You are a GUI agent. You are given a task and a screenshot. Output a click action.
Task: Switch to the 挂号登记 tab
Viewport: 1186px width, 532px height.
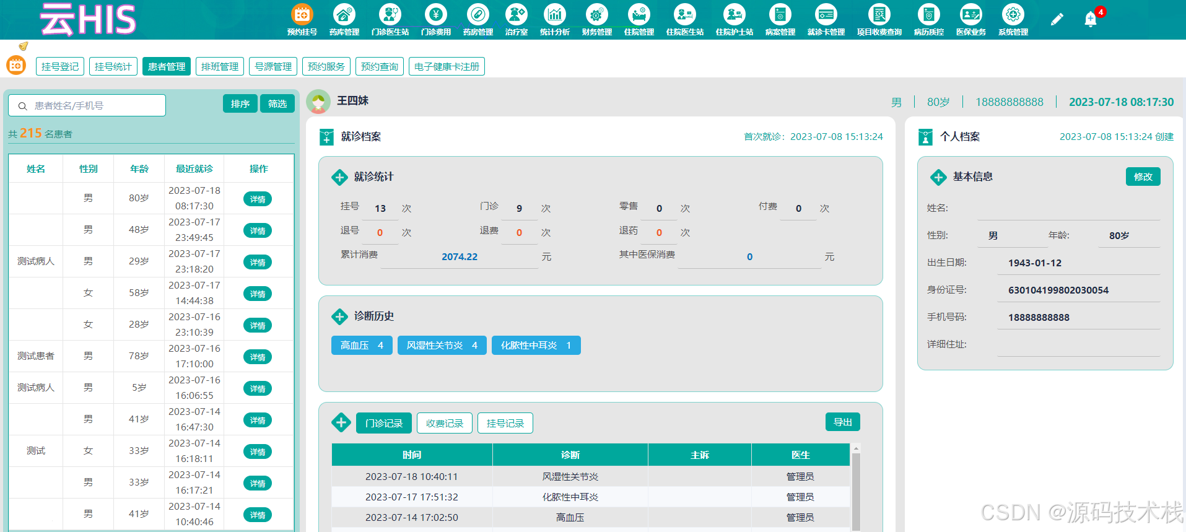click(x=60, y=66)
